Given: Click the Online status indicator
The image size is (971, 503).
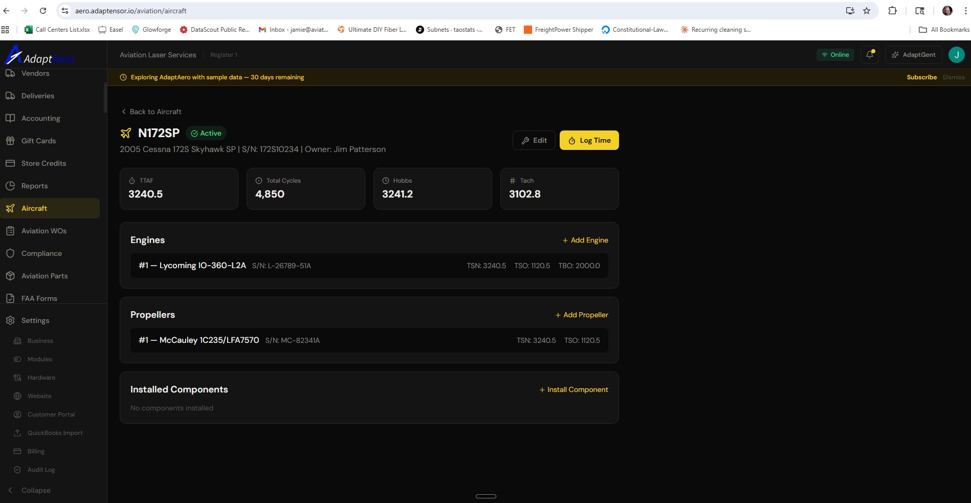Looking at the screenshot, I should click(835, 54).
